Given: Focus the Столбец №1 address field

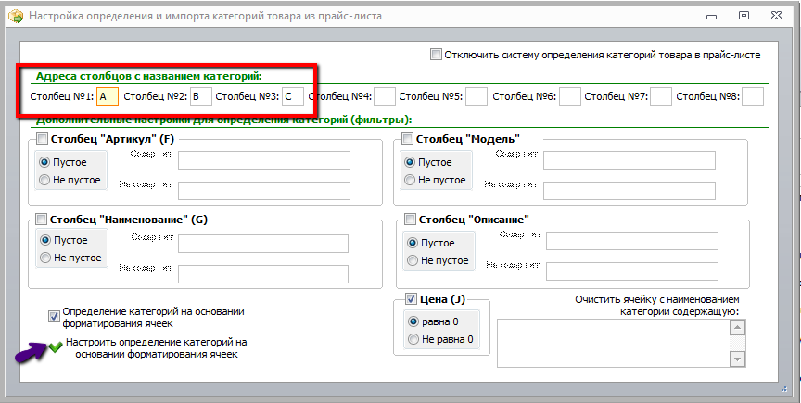Looking at the screenshot, I should tap(108, 96).
